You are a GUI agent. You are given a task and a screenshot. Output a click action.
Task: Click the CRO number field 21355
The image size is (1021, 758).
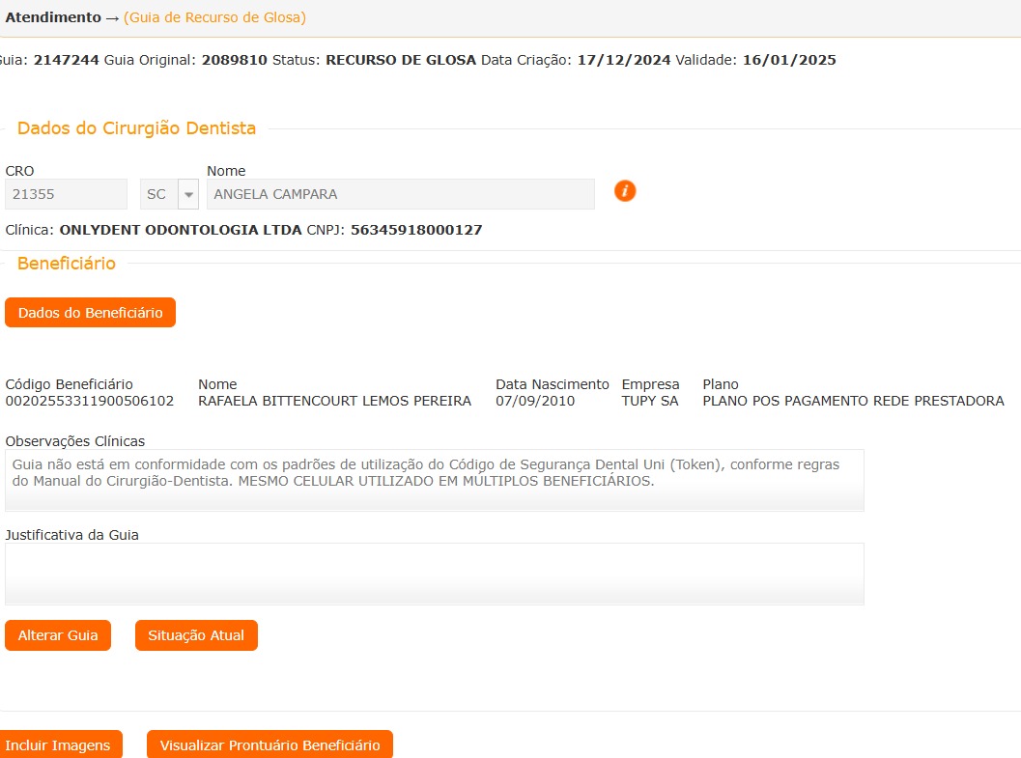(66, 194)
